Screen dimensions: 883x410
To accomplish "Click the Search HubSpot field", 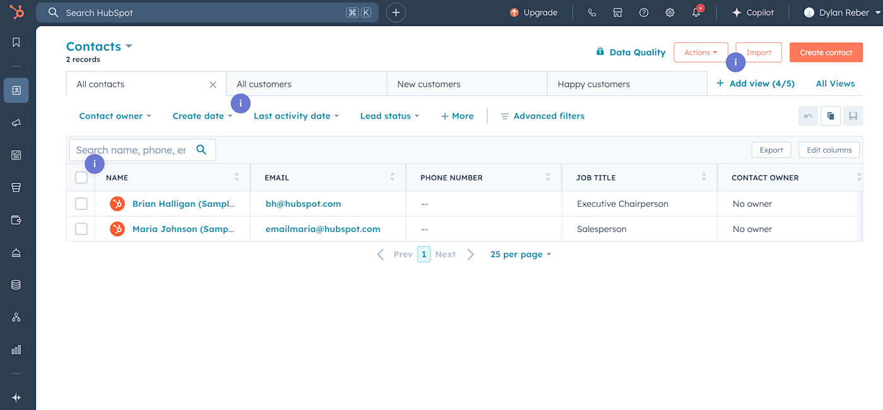I will click(207, 13).
